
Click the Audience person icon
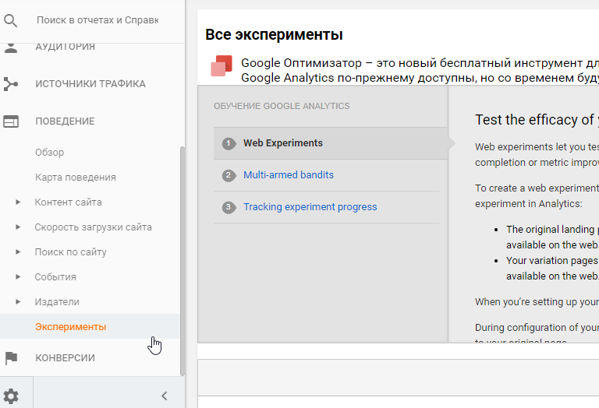tap(11, 48)
